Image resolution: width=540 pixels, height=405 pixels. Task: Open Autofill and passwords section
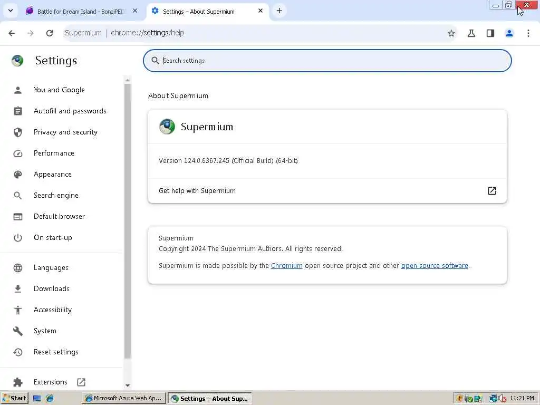(x=70, y=111)
